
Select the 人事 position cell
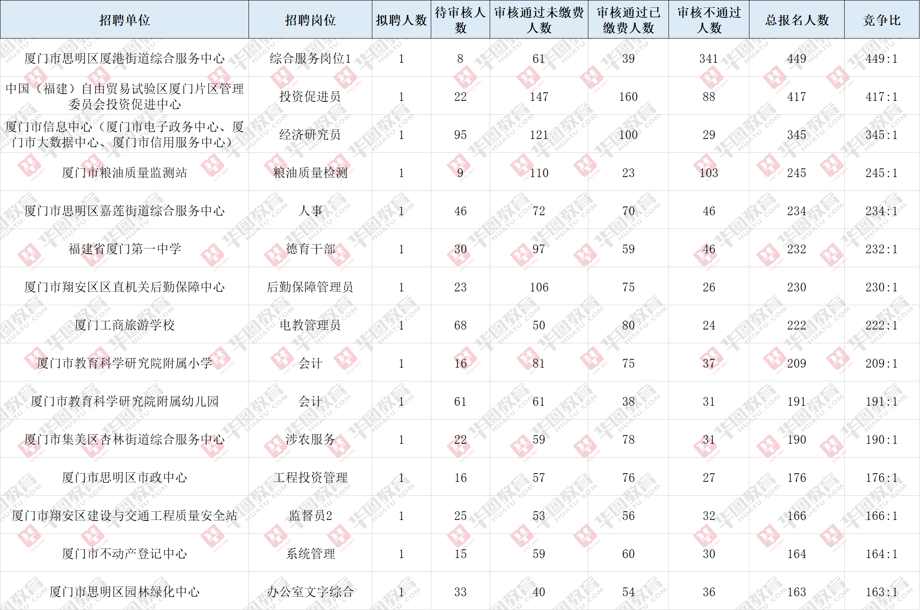coord(310,210)
